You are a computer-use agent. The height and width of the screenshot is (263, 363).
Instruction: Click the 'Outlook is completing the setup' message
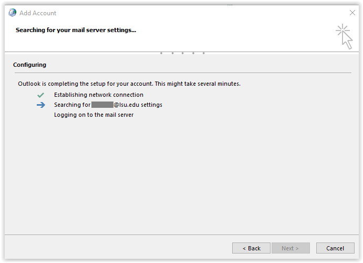pyautogui.click(x=129, y=84)
